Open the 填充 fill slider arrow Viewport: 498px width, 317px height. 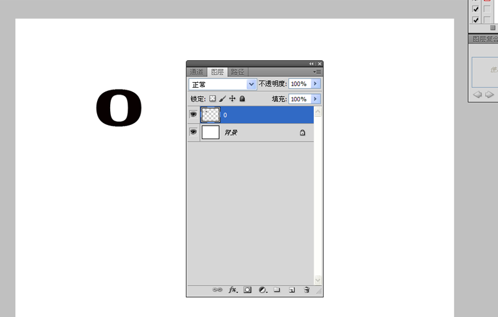pos(316,99)
